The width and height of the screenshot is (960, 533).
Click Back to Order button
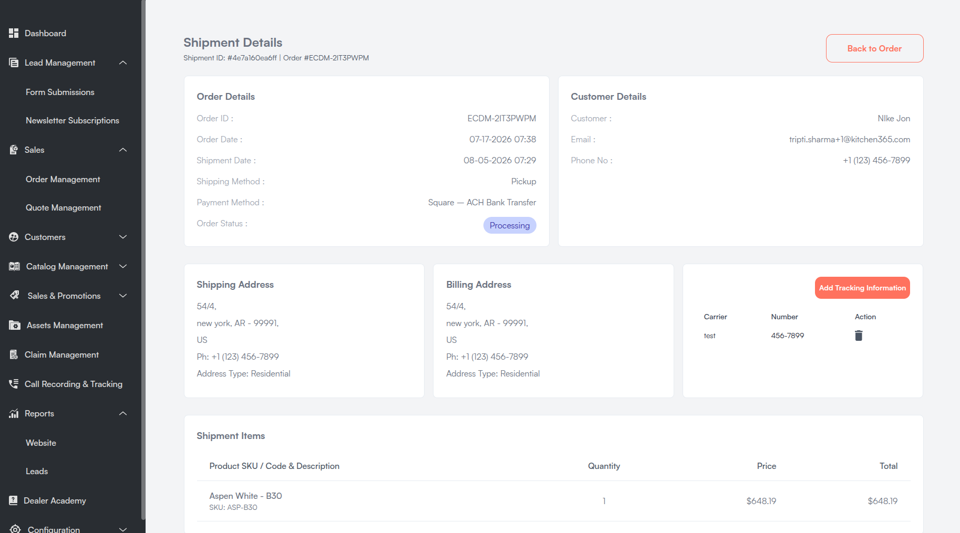pos(874,48)
